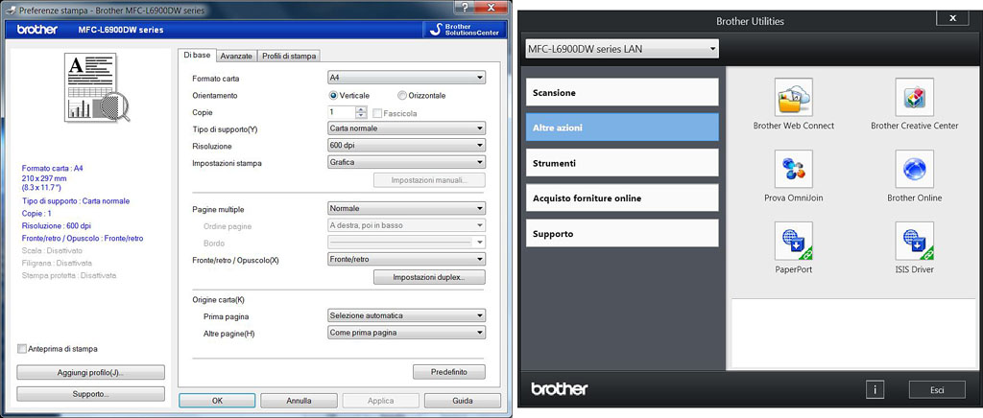Download PaperPort software
The image size is (983, 418).
[793, 242]
